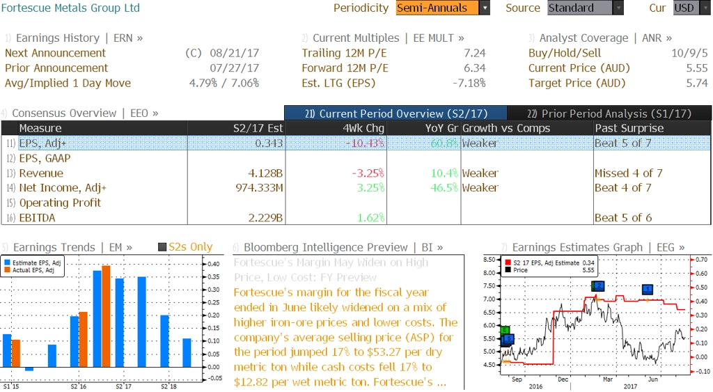This screenshot has width=713, height=392.
Task: Click the Fortescue Metals Group Ltd title
Action: (x=70, y=8)
